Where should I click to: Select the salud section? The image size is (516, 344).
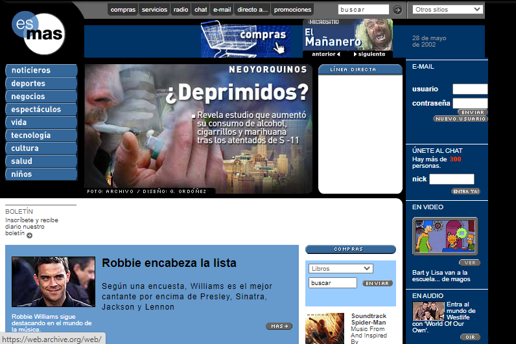[x=41, y=161]
